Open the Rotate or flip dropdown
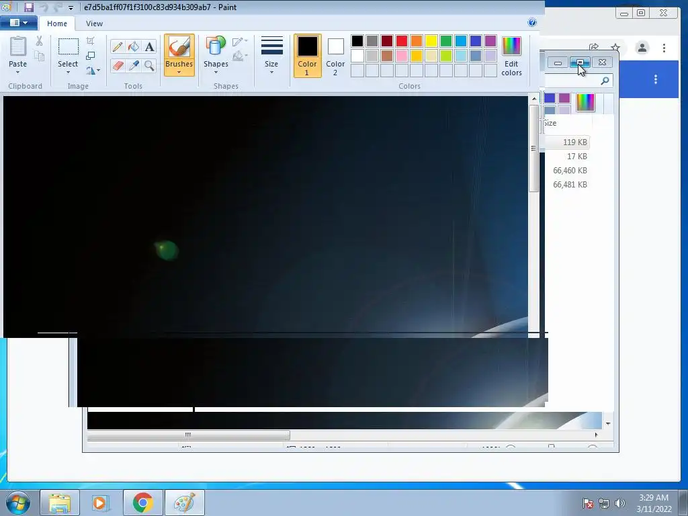Viewport: 688px width, 516px height. coord(93,70)
